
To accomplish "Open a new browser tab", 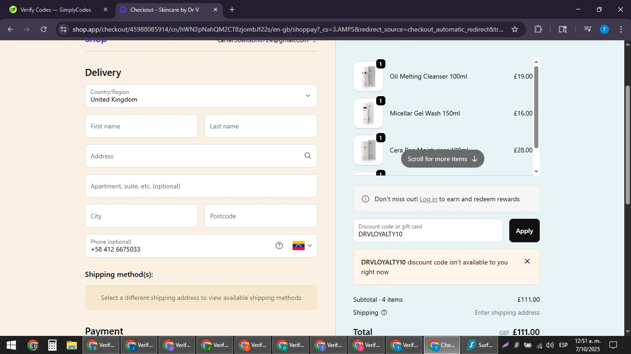I will [x=232, y=9].
